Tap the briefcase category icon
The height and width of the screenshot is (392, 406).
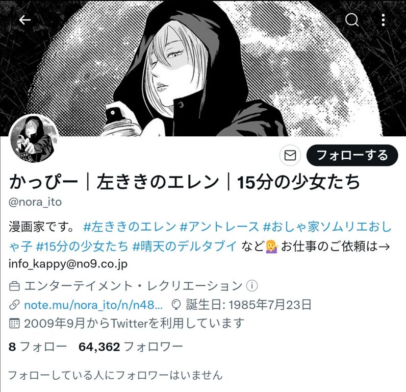tap(14, 286)
